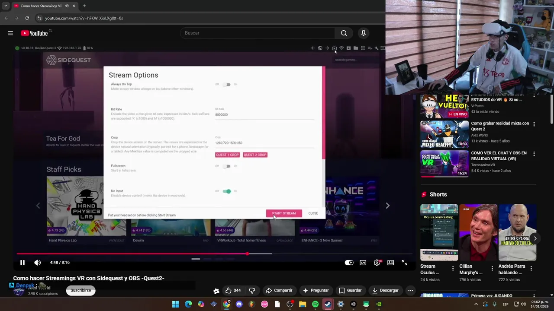Viewport: 554px width, 311px height.
Task: Enter fullscreen in the video player
Action: point(404,263)
